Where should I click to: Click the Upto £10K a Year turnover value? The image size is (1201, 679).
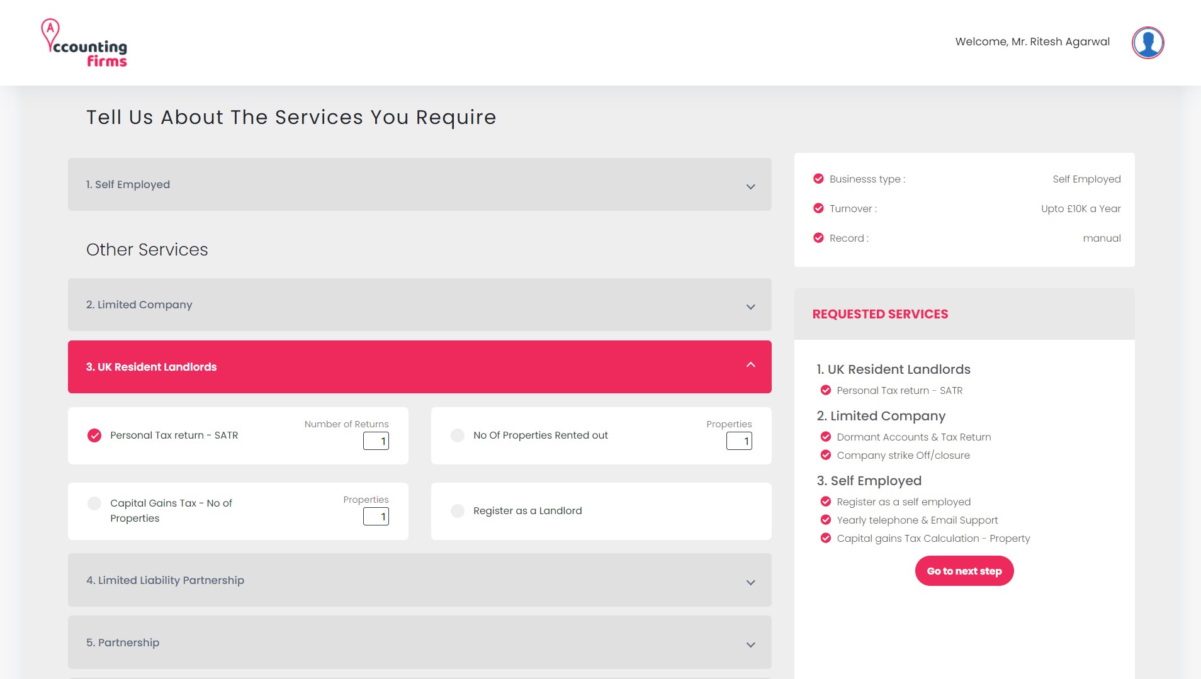tap(1081, 208)
